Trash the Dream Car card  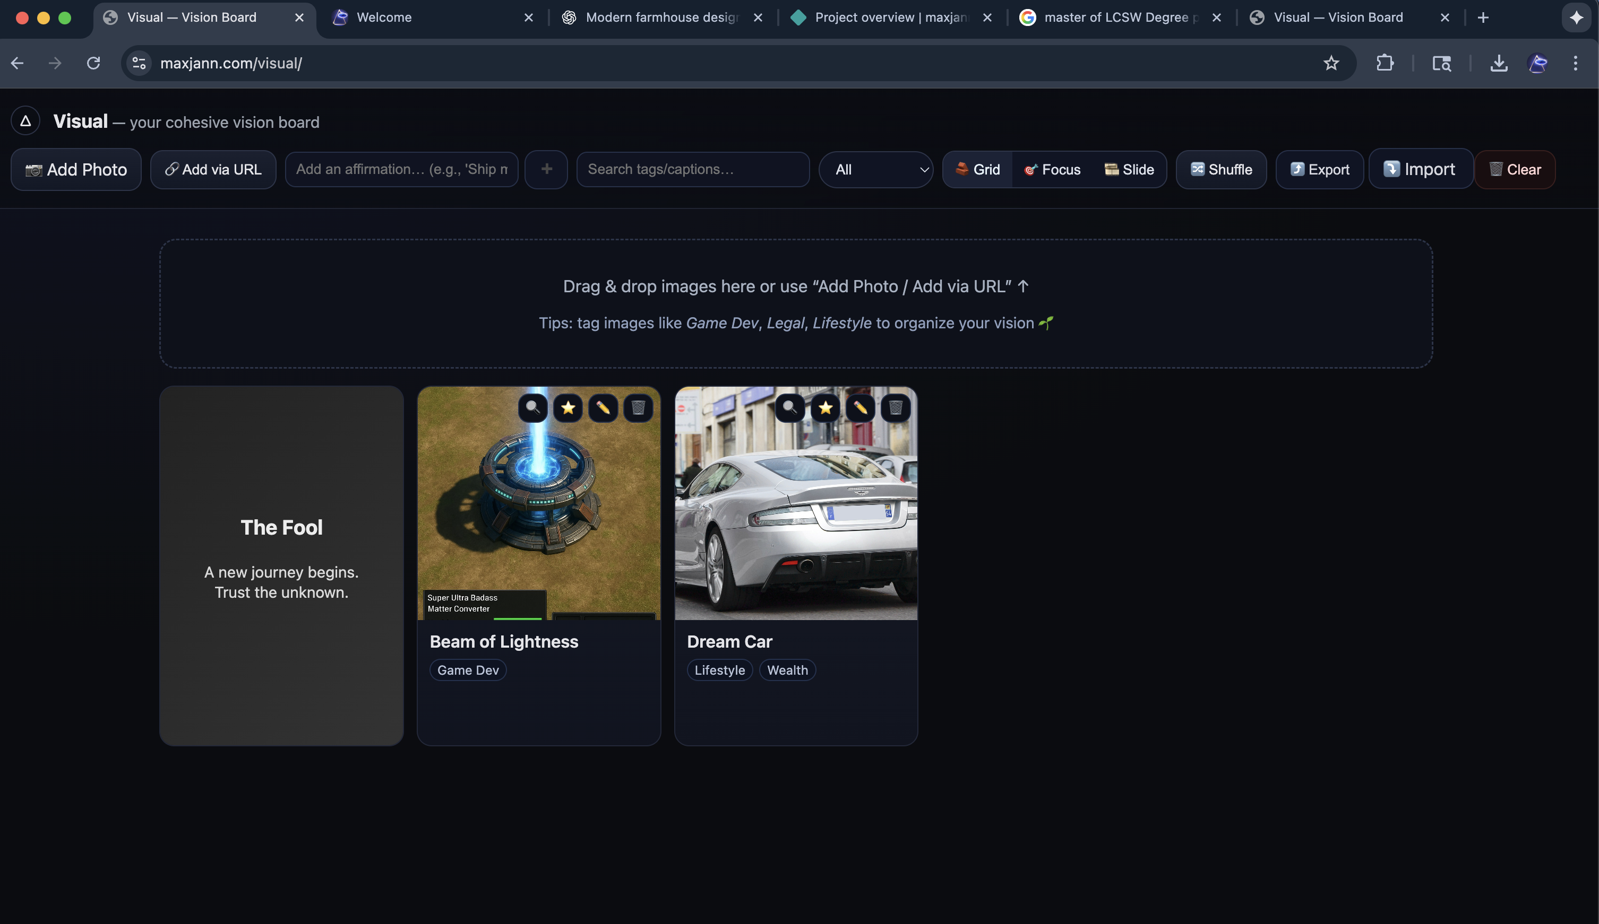tap(895, 408)
